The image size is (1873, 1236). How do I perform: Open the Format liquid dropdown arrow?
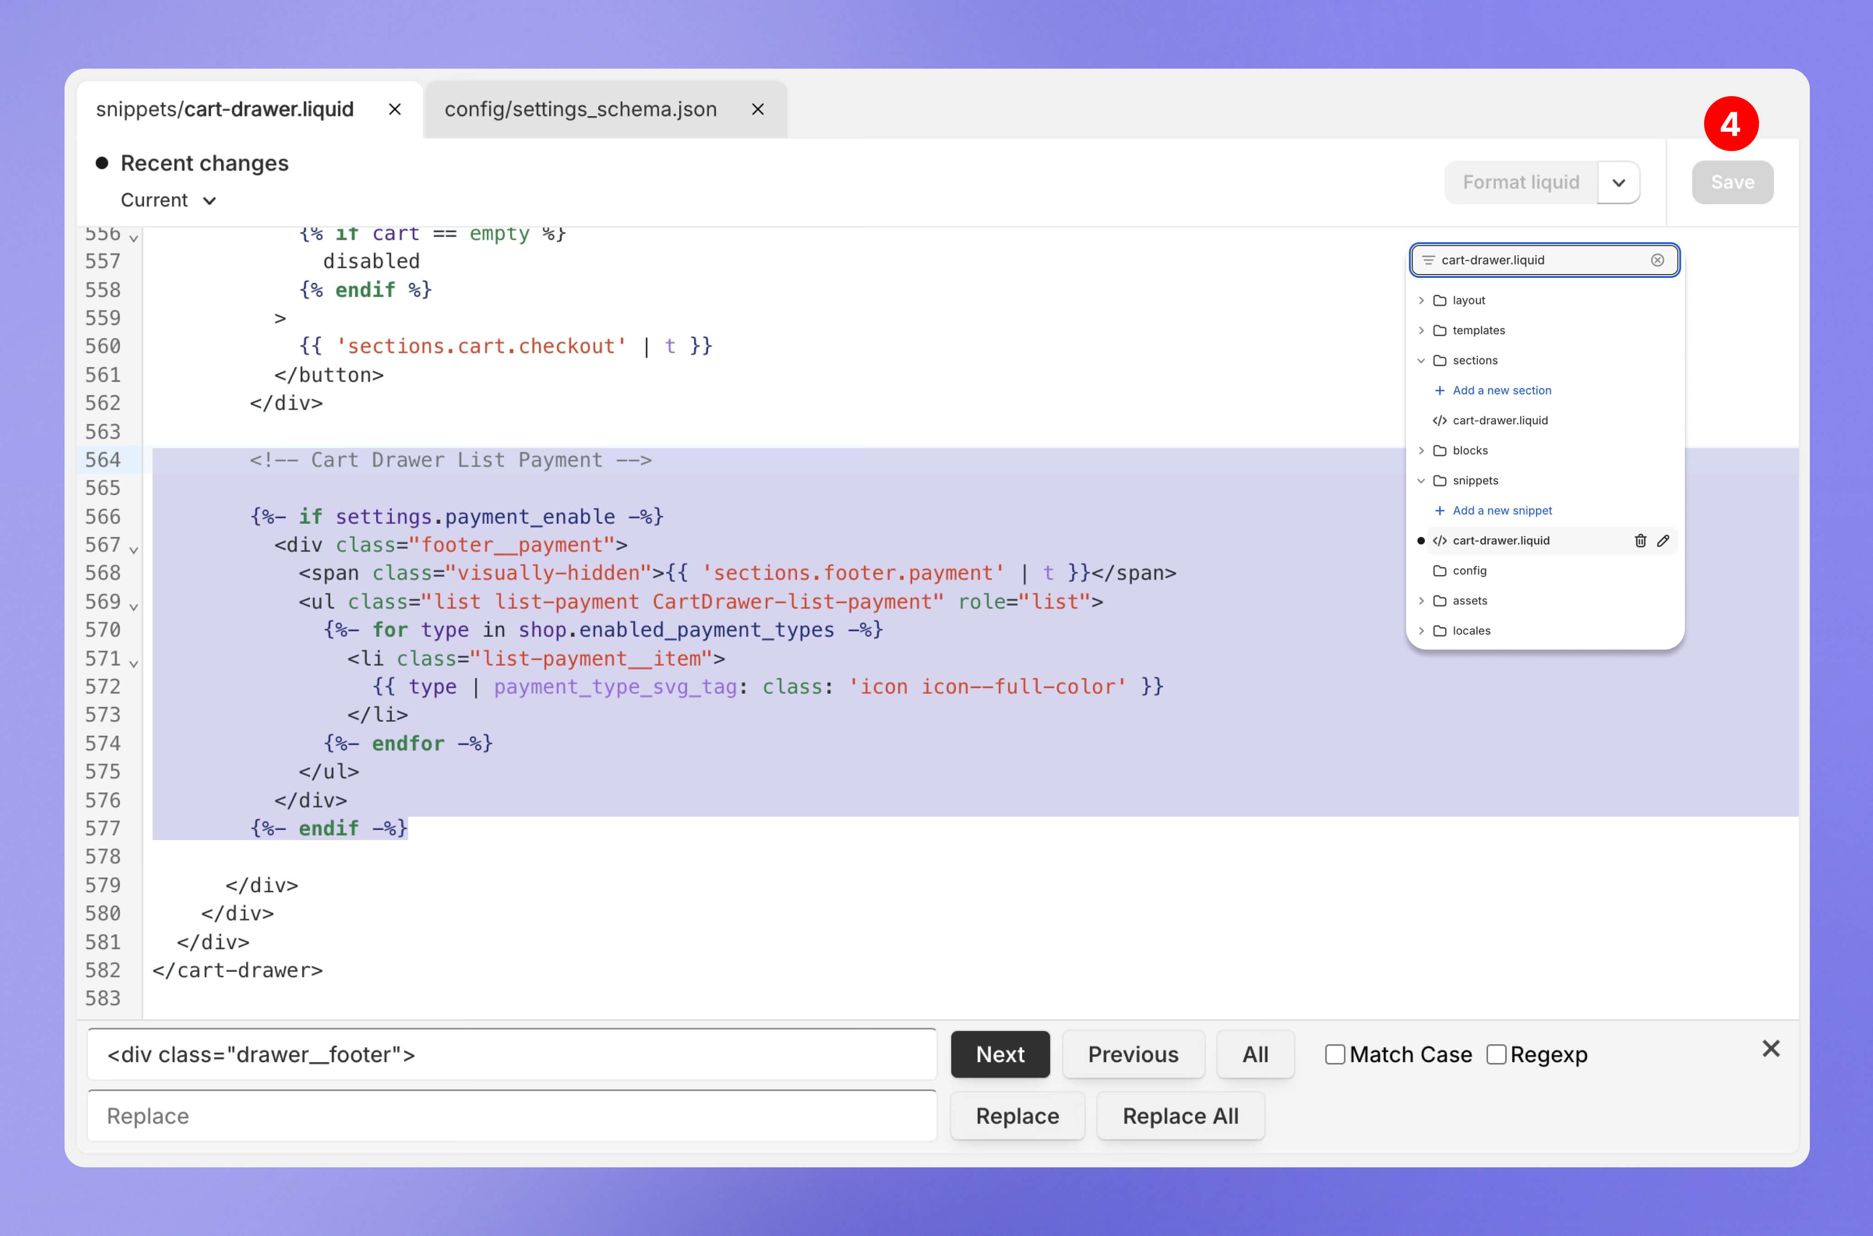click(x=1619, y=183)
